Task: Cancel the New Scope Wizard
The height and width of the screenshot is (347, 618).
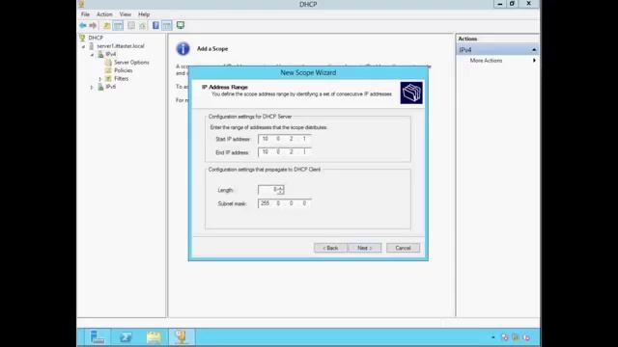Action: coord(403,248)
